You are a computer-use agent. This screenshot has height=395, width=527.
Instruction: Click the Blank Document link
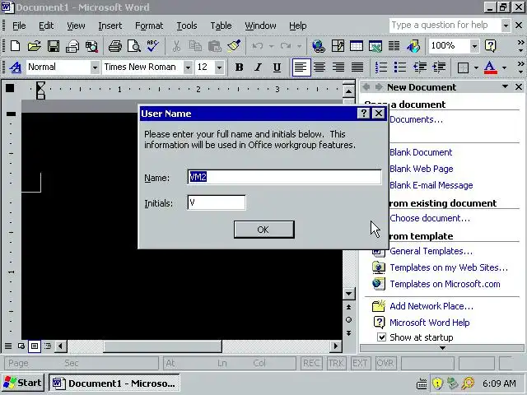[x=421, y=152]
